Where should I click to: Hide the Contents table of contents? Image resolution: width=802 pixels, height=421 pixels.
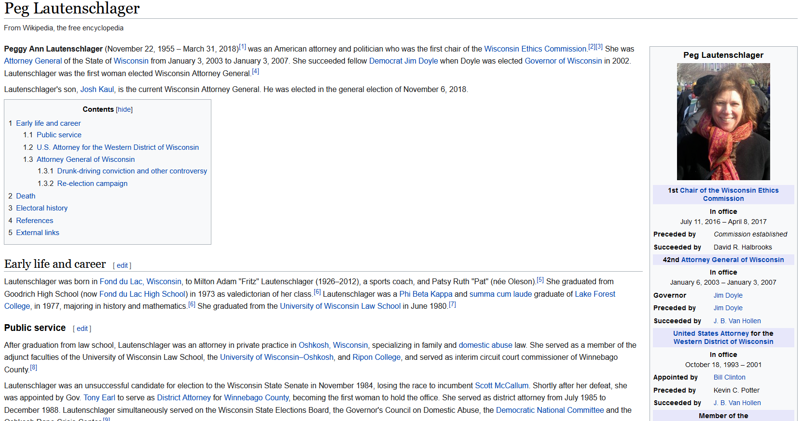point(124,109)
